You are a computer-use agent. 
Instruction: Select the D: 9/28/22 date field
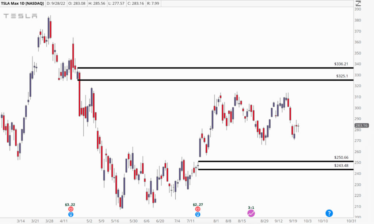coord(56,3)
